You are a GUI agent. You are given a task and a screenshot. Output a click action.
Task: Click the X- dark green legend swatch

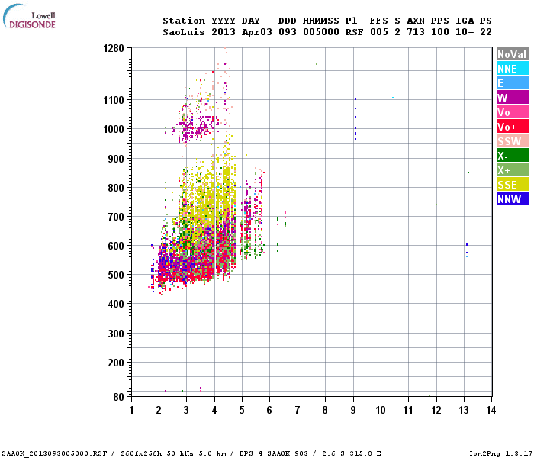click(513, 156)
